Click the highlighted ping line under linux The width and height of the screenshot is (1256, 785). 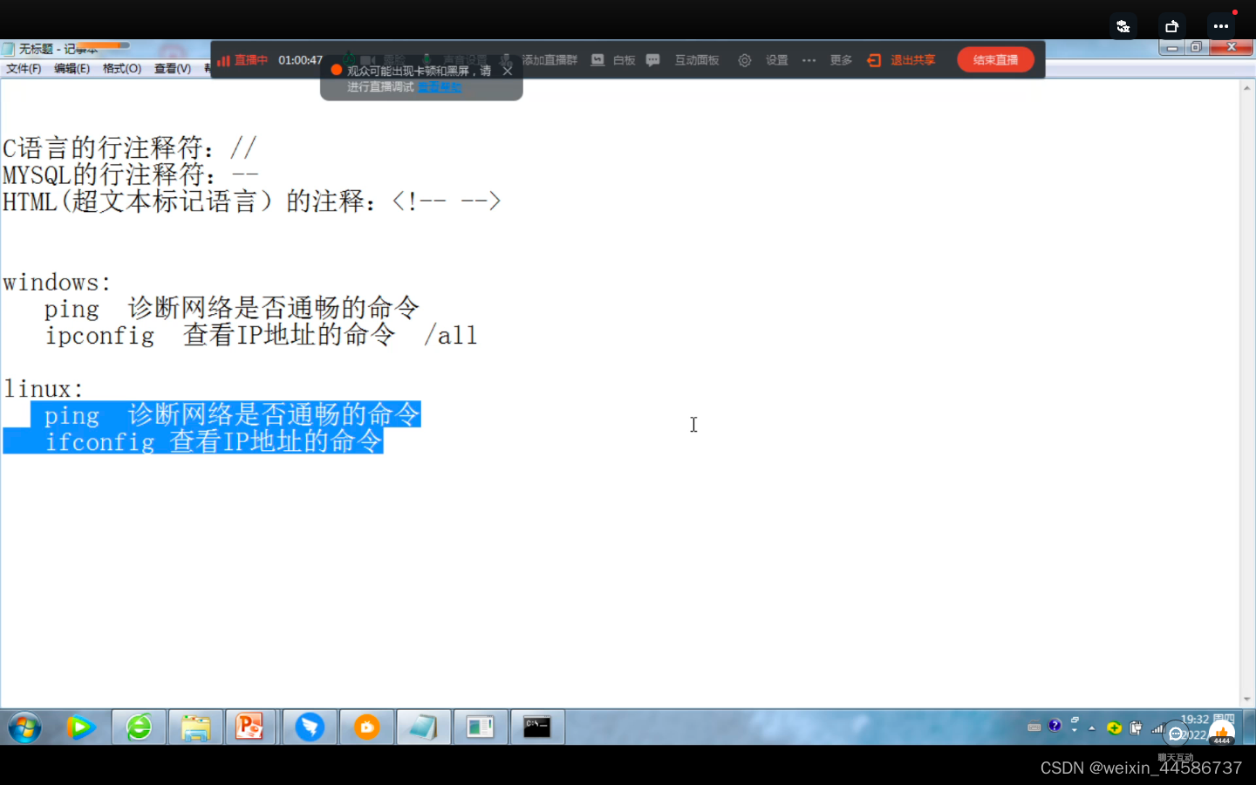[226, 414]
